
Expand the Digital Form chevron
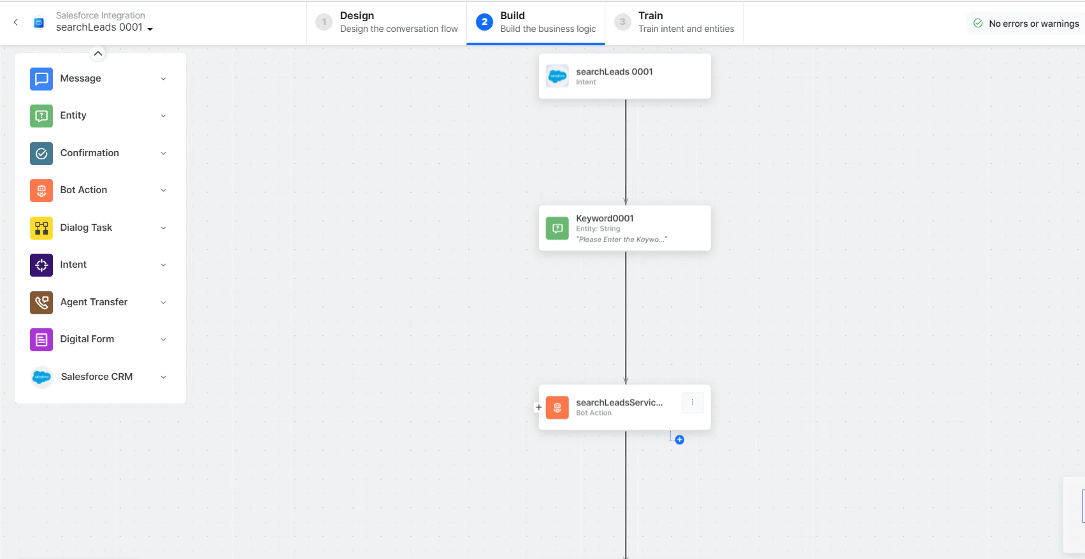(163, 340)
